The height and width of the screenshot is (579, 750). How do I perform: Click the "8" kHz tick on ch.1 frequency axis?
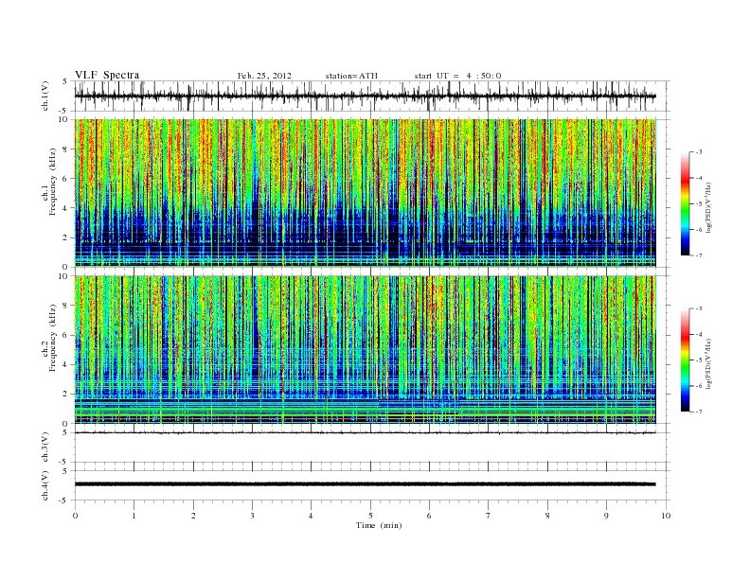coord(65,149)
